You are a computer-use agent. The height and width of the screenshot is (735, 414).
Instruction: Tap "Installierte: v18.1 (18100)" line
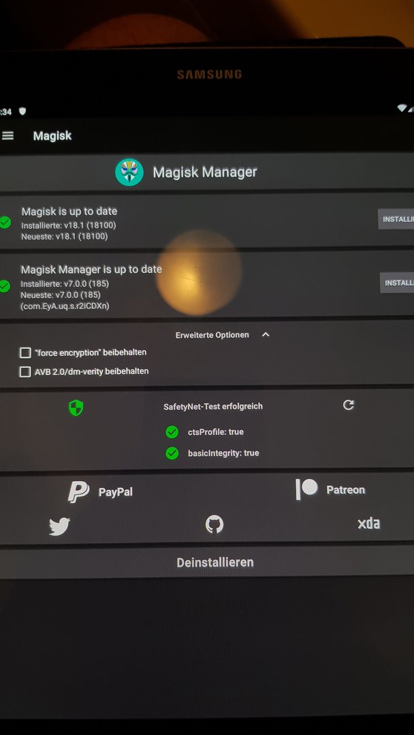[69, 225]
